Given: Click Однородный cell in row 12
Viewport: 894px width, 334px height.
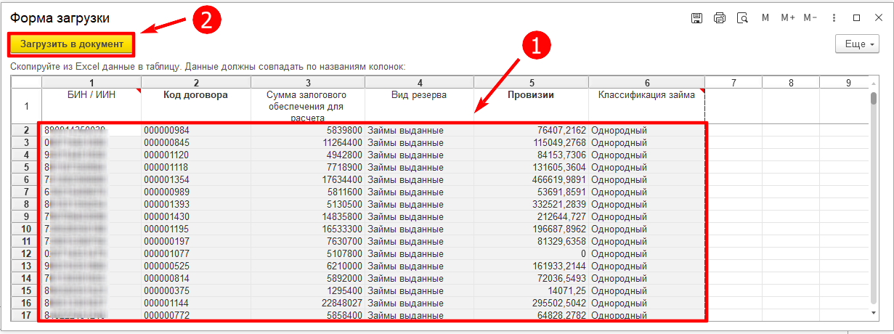Looking at the screenshot, I should point(647,253).
